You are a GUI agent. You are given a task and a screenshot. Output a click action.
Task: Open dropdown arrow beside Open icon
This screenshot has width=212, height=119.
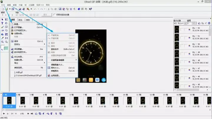[10, 9]
